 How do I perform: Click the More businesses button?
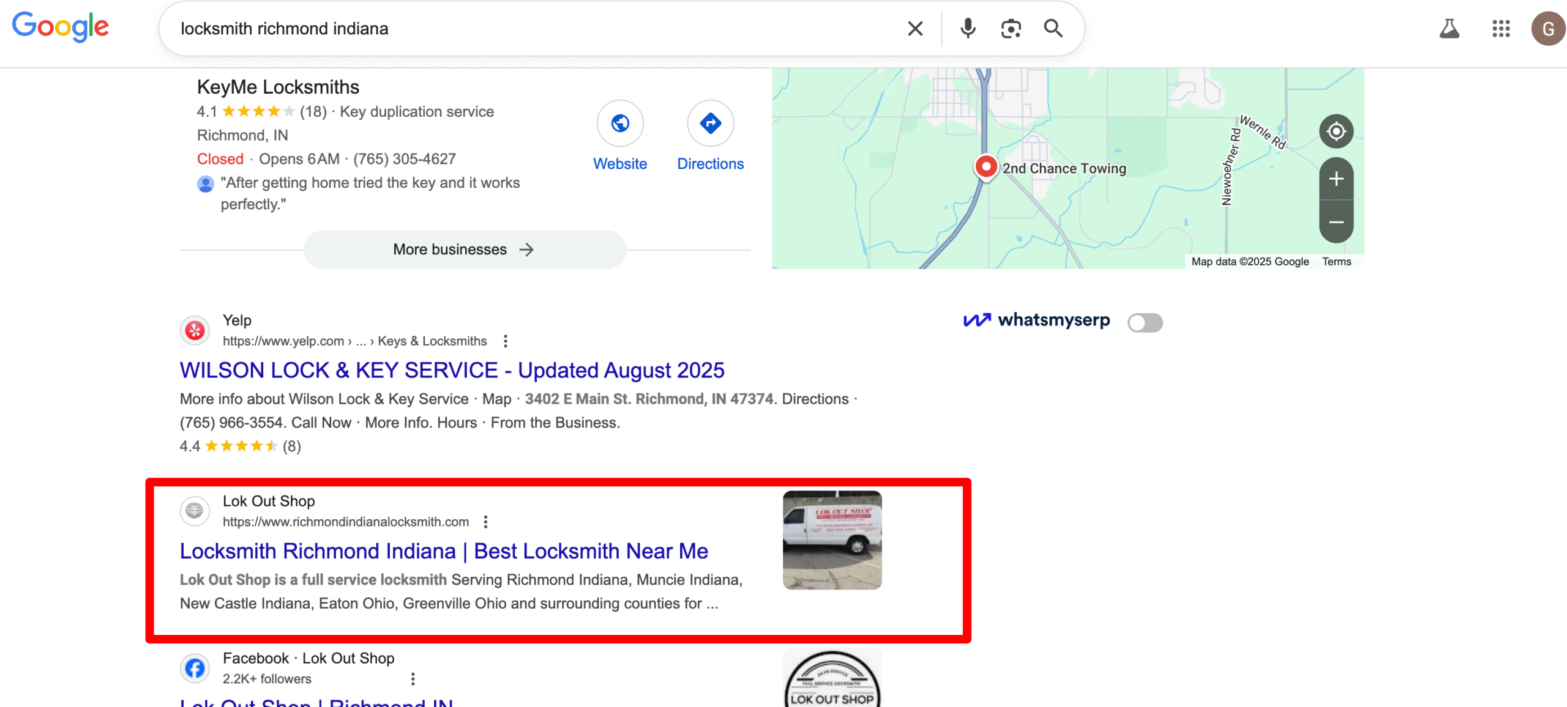465,250
